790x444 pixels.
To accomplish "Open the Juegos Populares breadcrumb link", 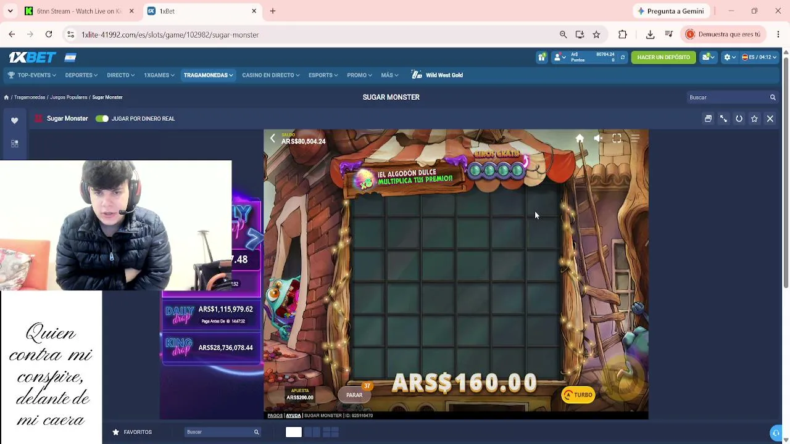I will coord(69,97).
